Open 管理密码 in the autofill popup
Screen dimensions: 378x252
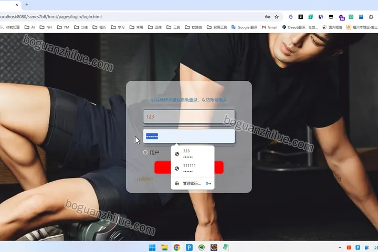192,184
